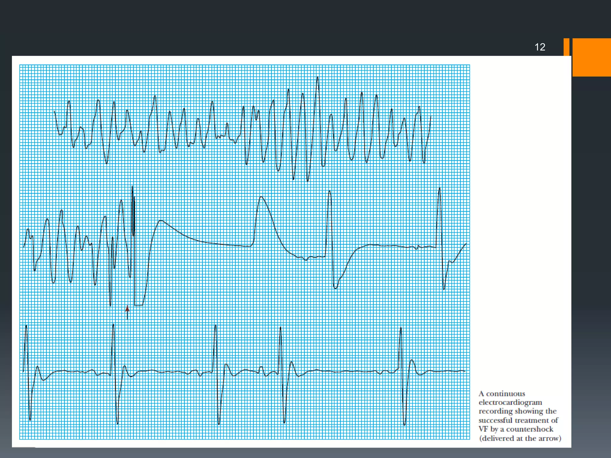Screen dimensions: 611x458
Task: Click the large orange square accent
Action: pos(591,57)
